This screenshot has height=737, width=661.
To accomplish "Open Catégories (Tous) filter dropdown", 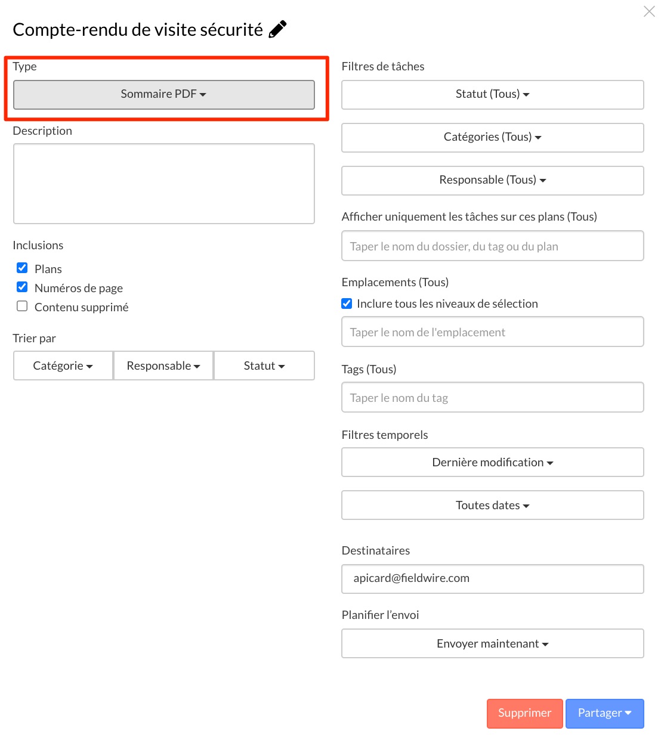I will [x=492, y=137].
